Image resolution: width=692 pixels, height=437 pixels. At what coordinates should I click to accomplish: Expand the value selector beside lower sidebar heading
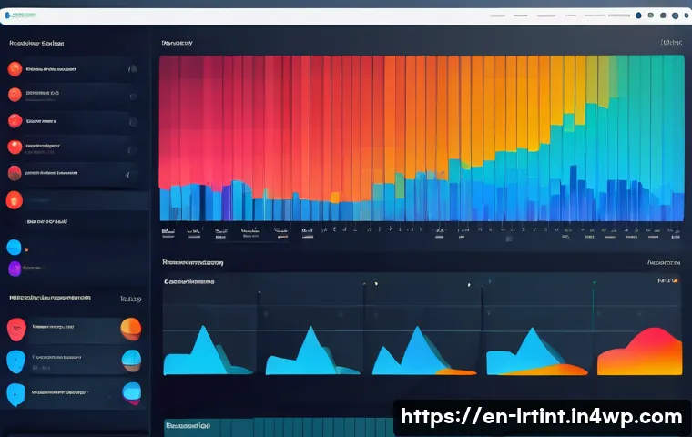(130, 298)
